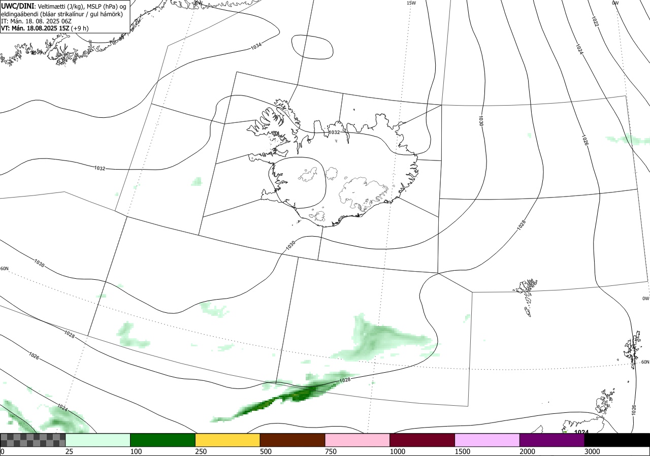Viewport: 650px width, 456px height.
Task: Click the brown 500–750 legend swatch
Action: coord(292,440)
